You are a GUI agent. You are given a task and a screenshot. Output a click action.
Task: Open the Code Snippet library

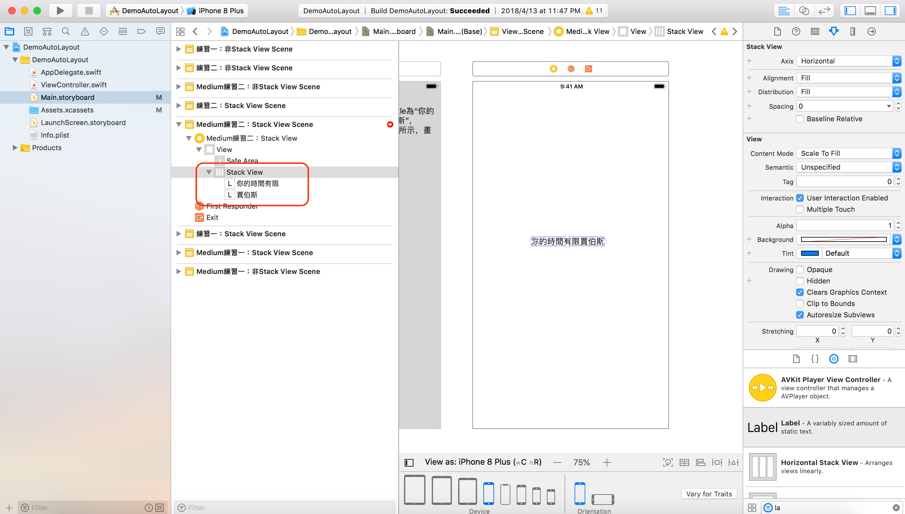pos(815,359)
